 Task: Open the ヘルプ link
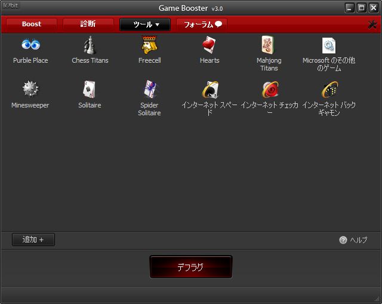click(x=358, y=240)
